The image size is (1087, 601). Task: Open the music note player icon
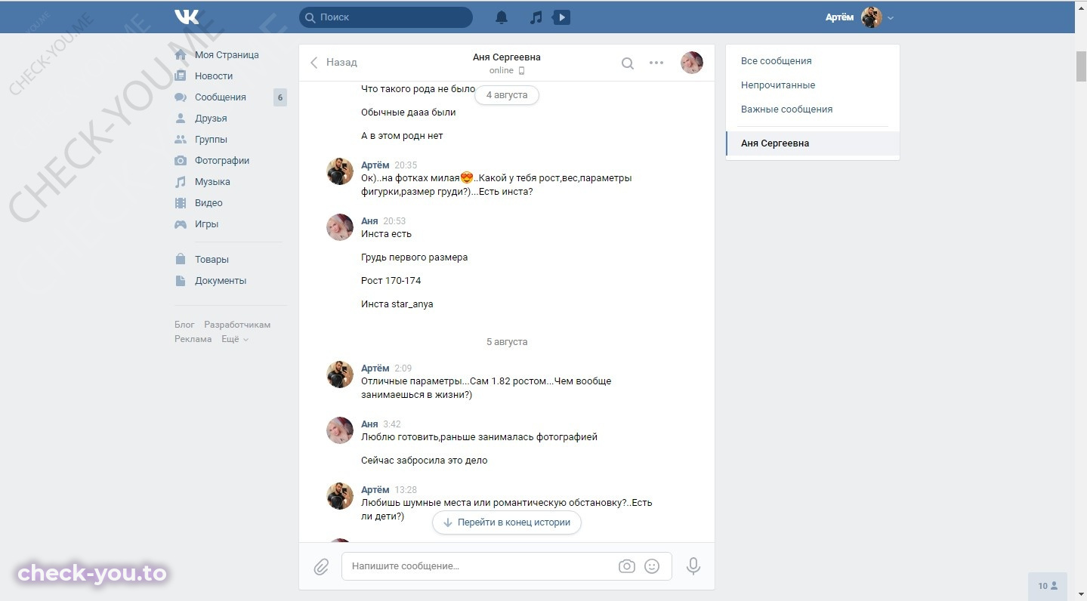pyautogui.click(x=536, y=17)
